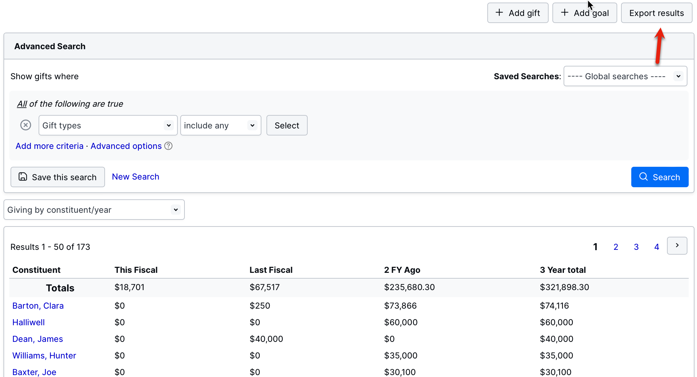Open Williams, Hunter constituent record
The height and width of the screenshot is (377, 697).
tap(44, 356)
